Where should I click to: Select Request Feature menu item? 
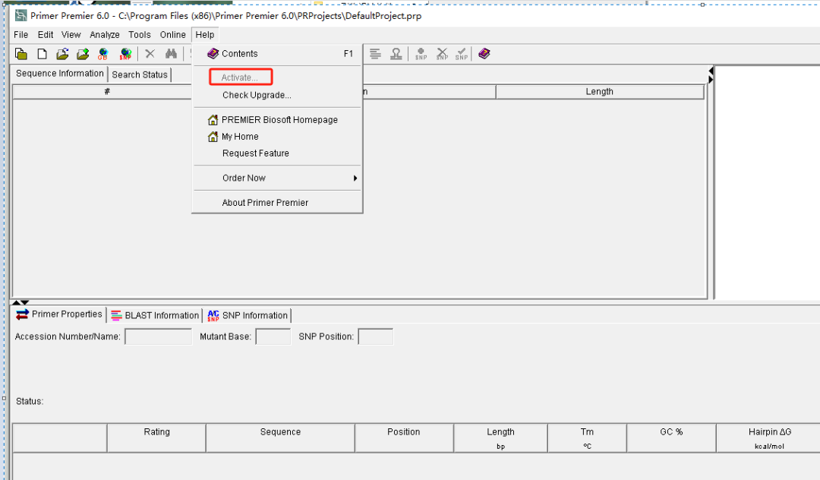pyautogui.click(x=277, y=153)
